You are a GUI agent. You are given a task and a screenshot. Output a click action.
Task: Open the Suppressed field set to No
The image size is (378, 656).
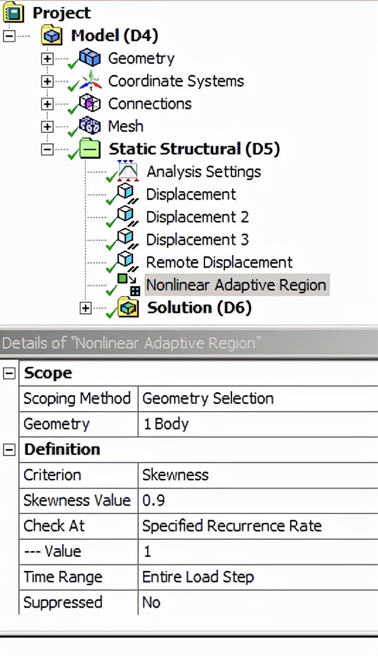[258, 602]
